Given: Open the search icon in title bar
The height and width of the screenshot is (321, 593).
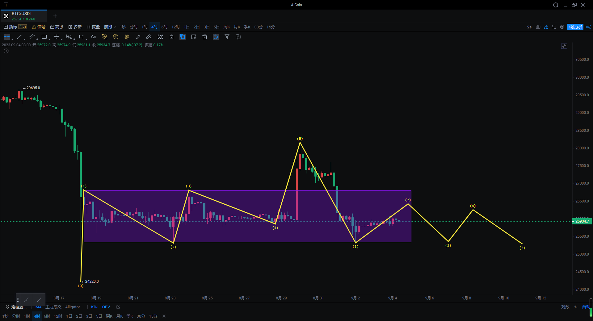Looking at the screenshot, I should pyautogui.click(x=556, y=5).
